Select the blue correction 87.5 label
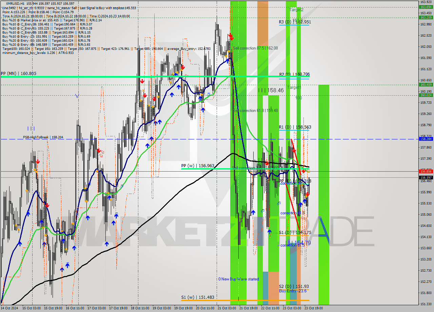Viewport: 434px width, 312px height. point(293,245)
